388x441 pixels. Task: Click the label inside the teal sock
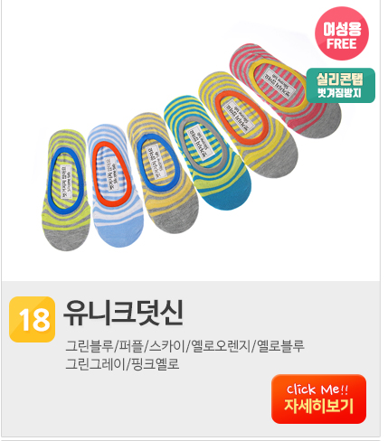201,142
